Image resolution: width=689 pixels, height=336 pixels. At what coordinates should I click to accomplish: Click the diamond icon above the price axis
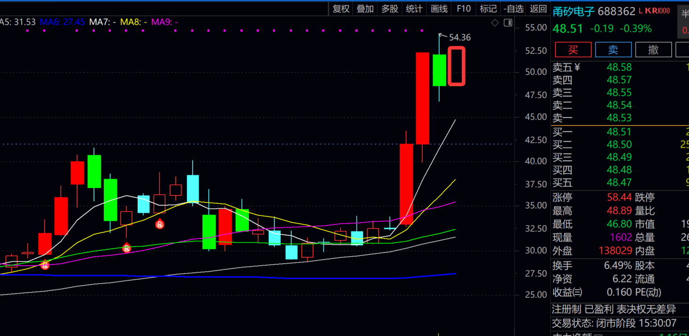coord(495,23)
